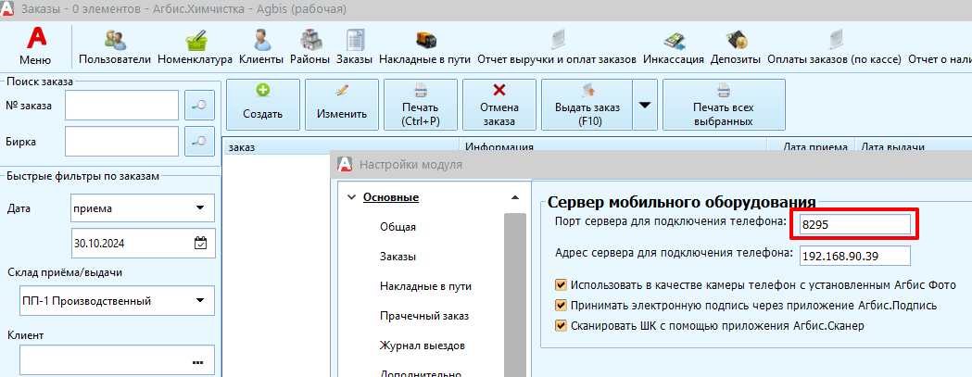Open Накладные в пути toolbar item

pos(424,48)
